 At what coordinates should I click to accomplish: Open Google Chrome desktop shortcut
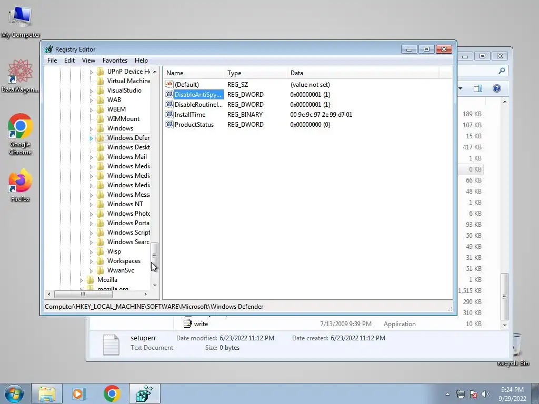(x=21, y=134)
